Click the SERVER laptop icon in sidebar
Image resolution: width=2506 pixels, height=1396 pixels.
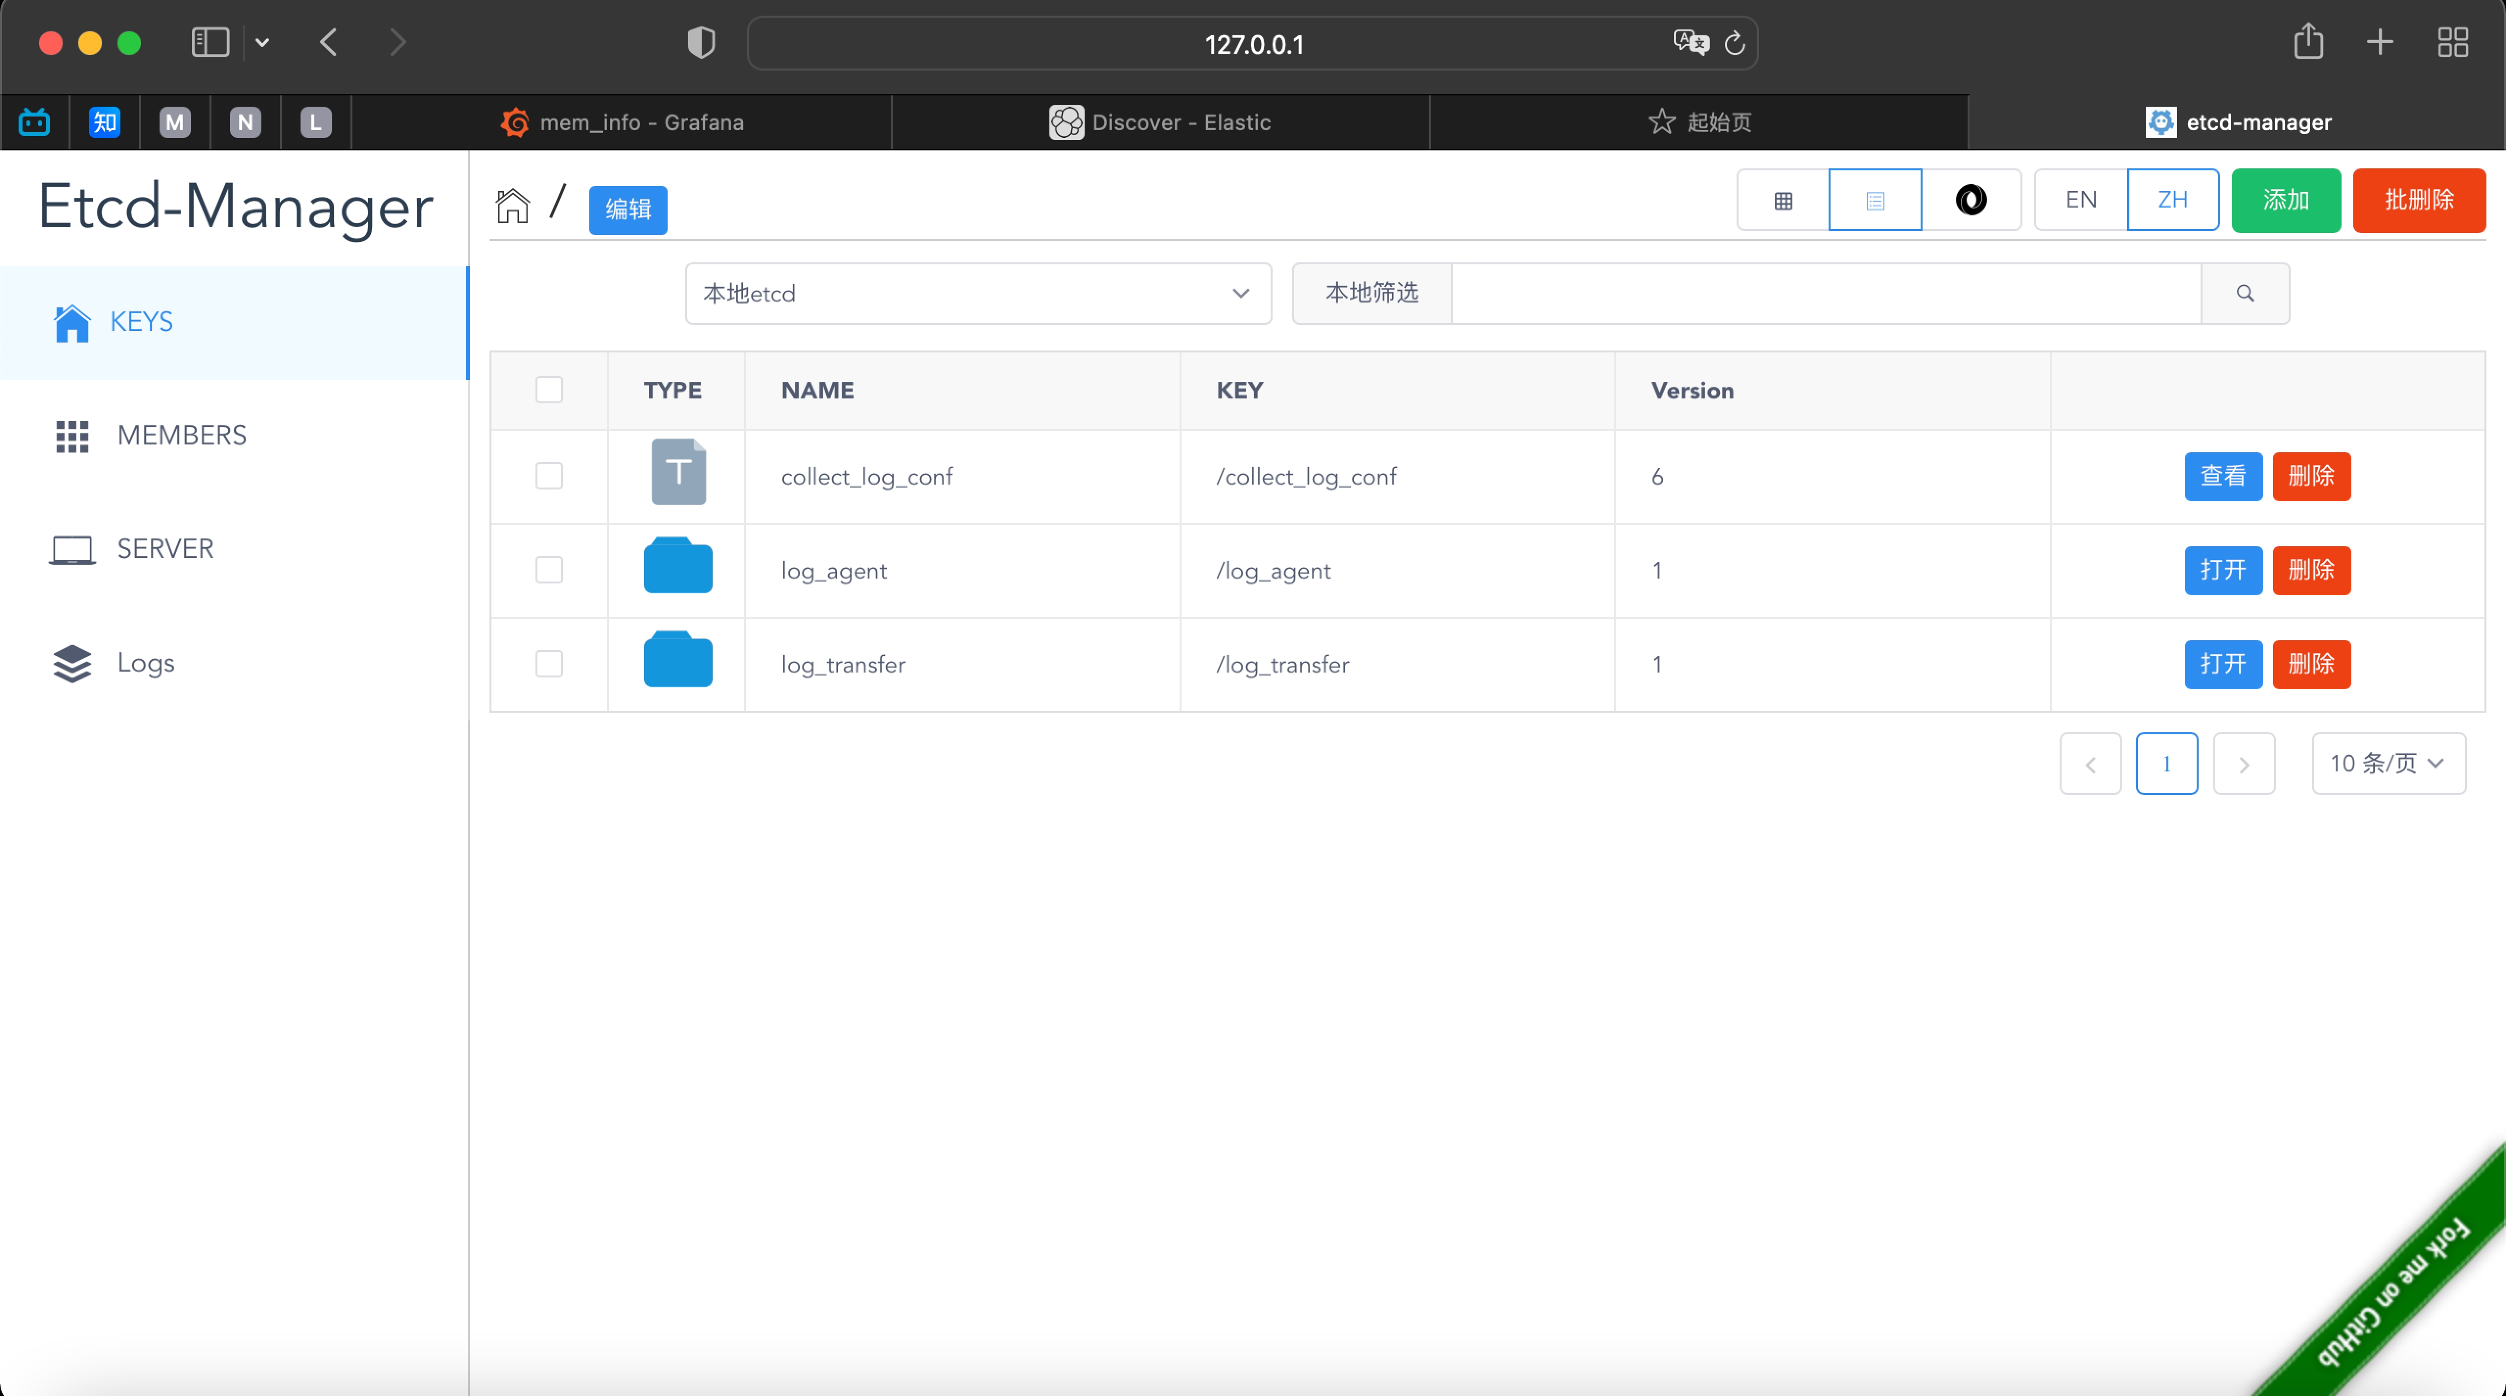point(72,550)
